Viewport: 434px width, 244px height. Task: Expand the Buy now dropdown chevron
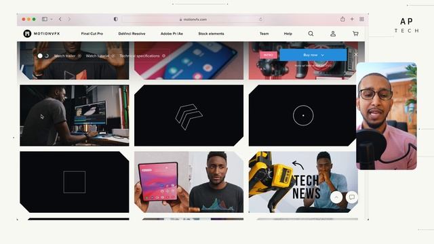[323, 56]
